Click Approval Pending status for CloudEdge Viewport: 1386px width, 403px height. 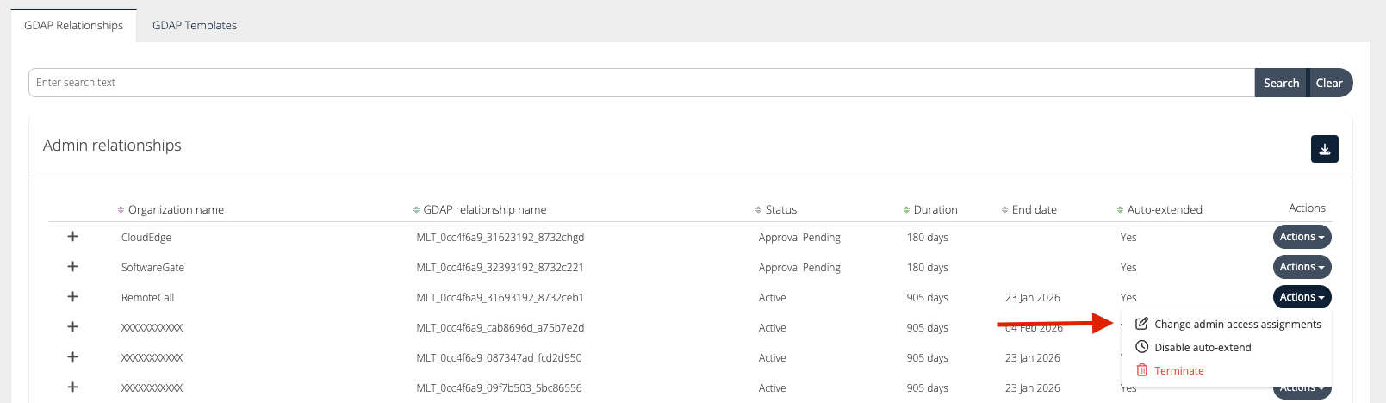(x=799, y=238)
